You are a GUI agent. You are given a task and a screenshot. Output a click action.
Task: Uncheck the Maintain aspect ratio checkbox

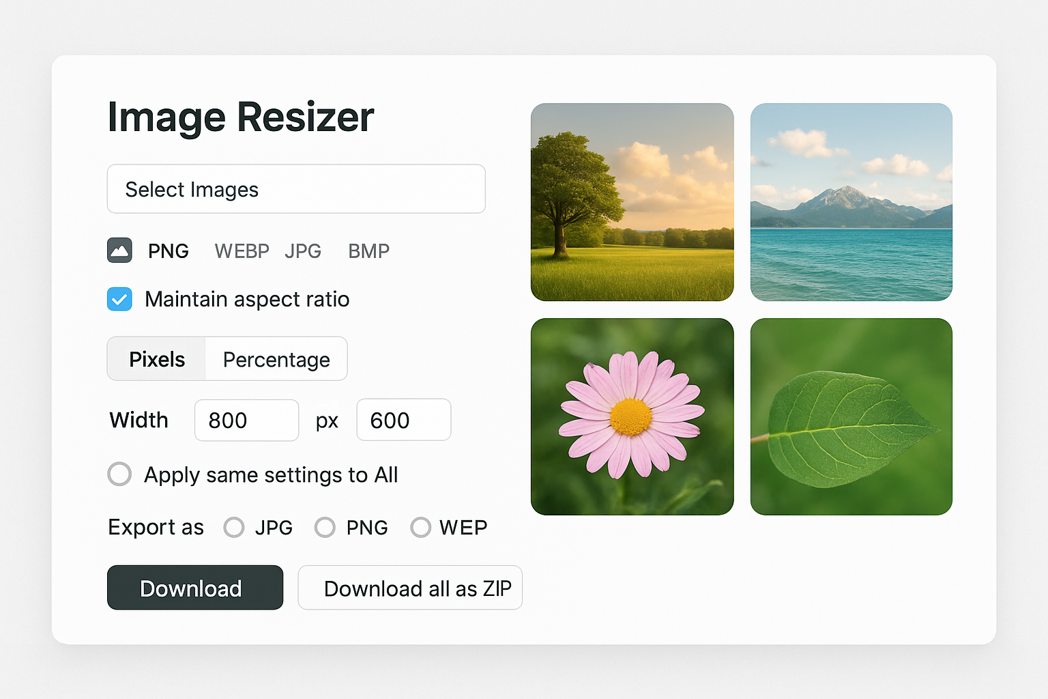pos(119,299)
